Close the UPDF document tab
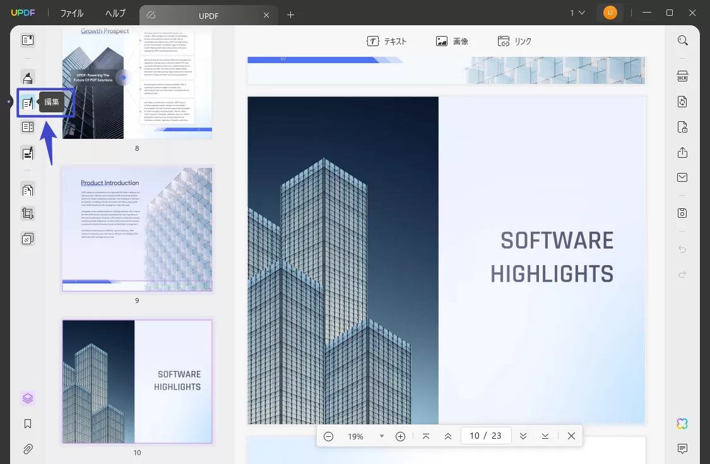 [266, 15]
